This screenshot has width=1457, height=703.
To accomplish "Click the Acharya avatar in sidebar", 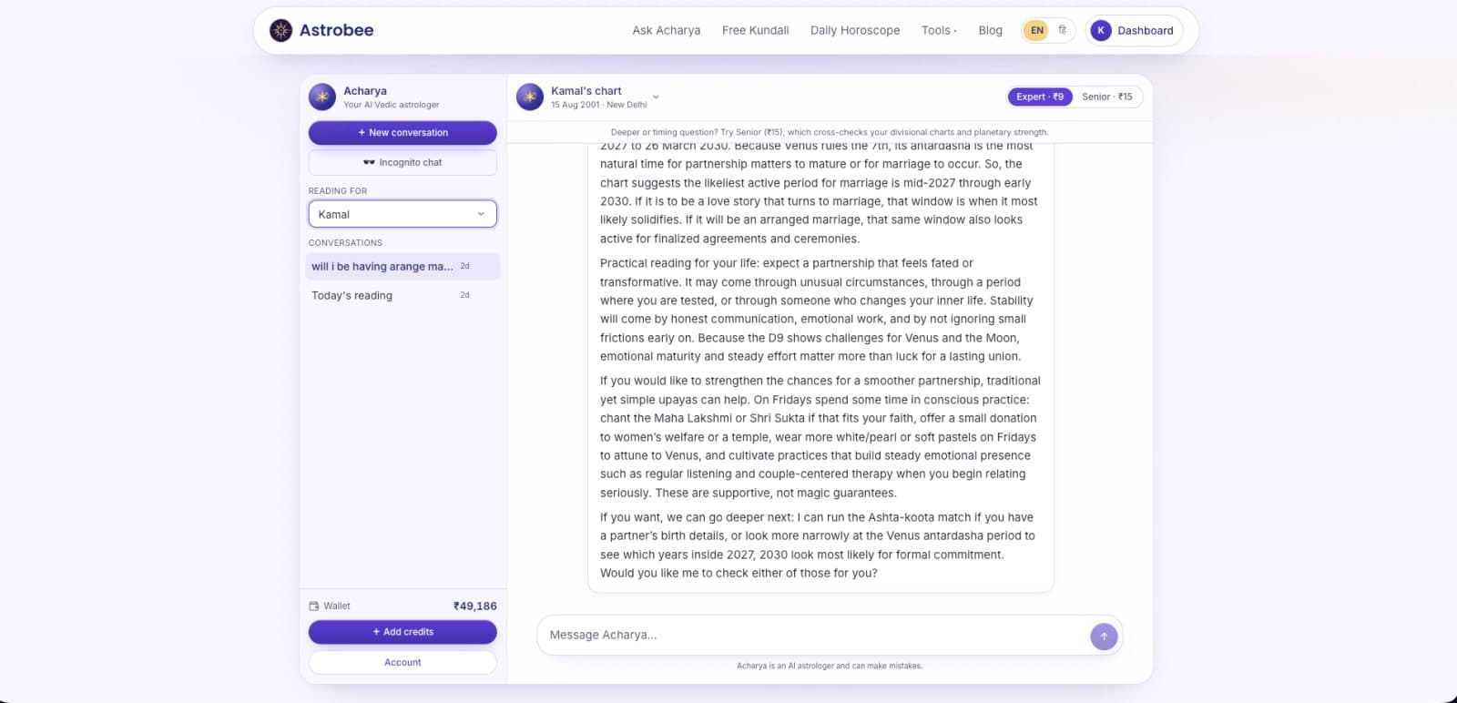I will [322, 97].
